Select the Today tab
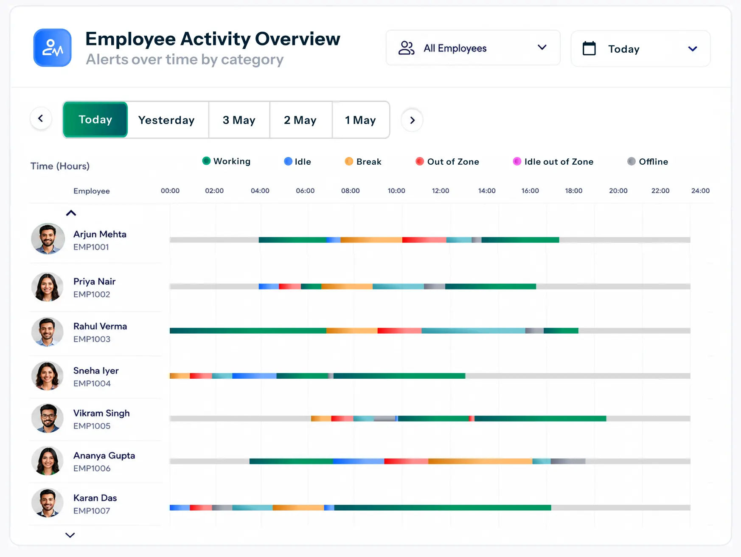This screenshot has height=557, width=741. (x=95, y=120)
